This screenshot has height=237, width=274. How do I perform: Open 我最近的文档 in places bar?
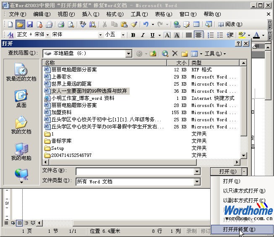point(21,72)
